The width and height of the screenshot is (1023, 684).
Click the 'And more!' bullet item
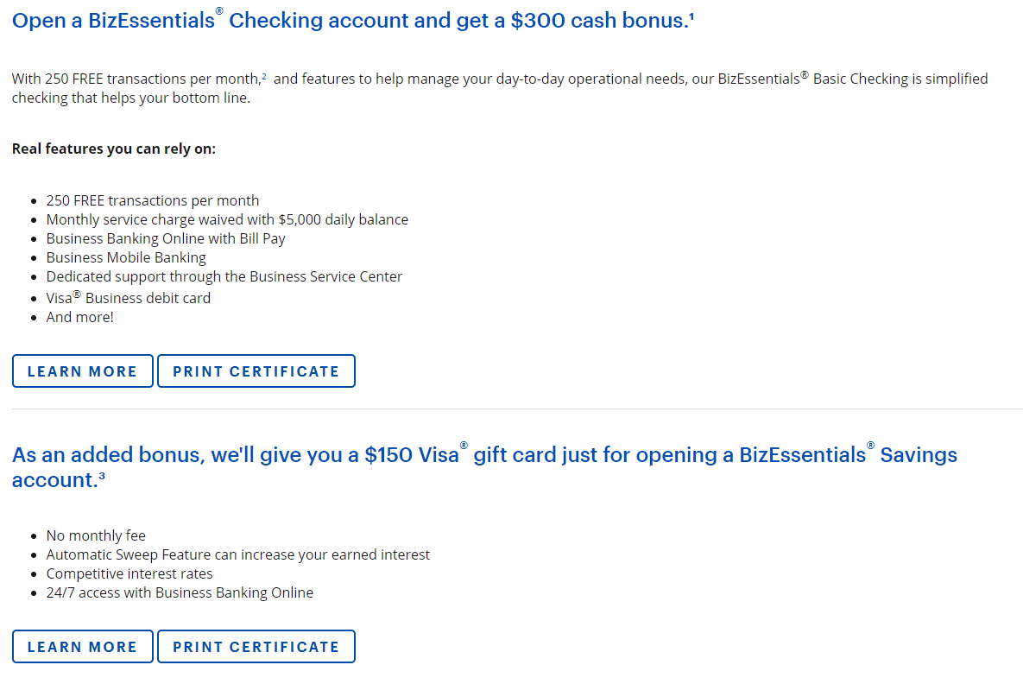coord(79,317)
